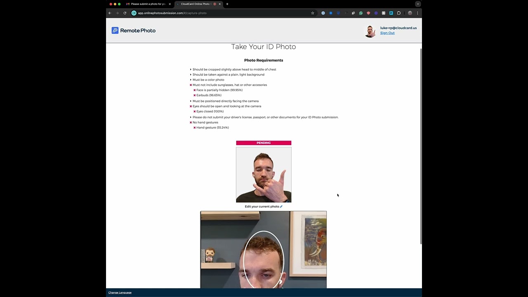Image resolution: width=528 pixels, height=297 pixels.
Task: Open the 1Password extension icon
Action: tap(323, 13)
